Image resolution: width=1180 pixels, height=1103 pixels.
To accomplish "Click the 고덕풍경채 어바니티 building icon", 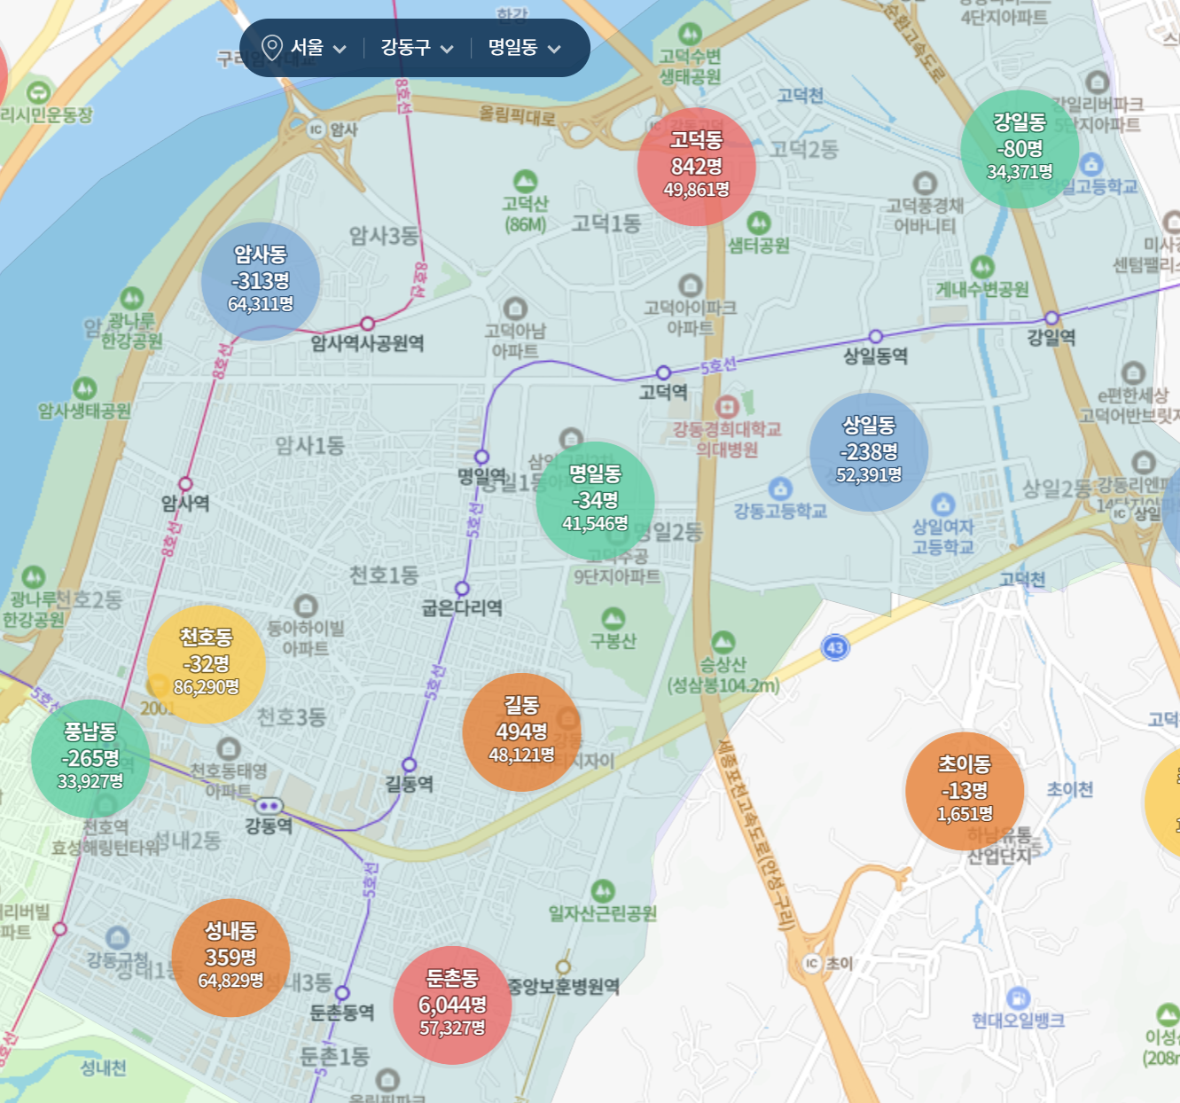I will click(x=925, y=184).
